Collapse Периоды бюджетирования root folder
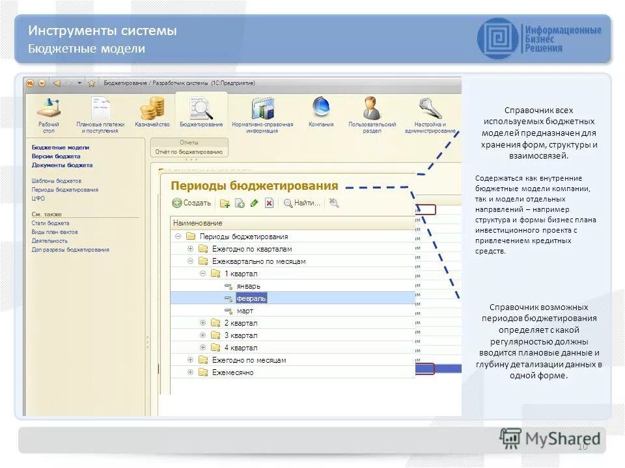This screenshot has width=625, height=468. pos(179,235)
